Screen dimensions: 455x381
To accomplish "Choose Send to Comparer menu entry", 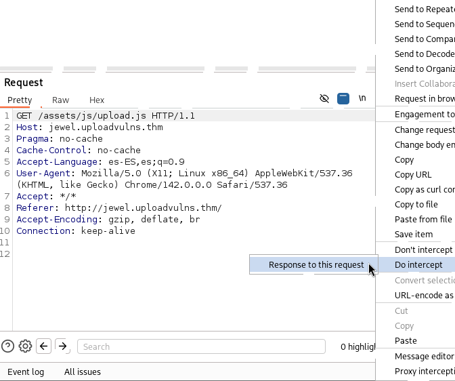I will 415,39.
